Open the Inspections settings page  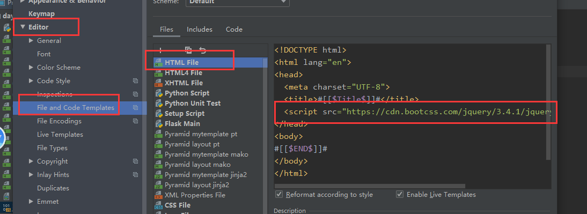click(x=55, y=94)
